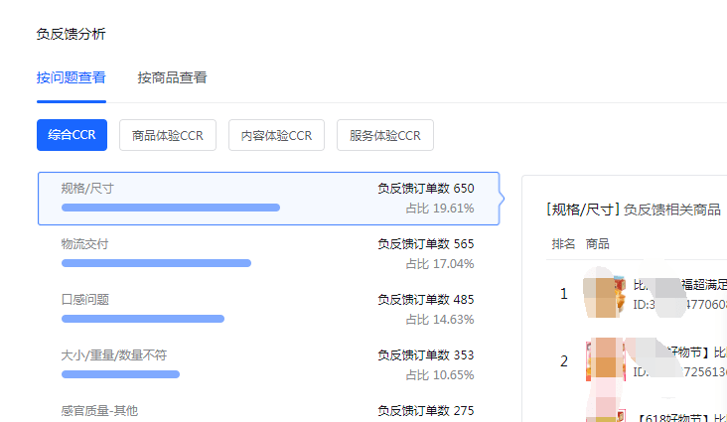Open the 按商品查看 tab
Image resolution: width=727 pixels, height=422 pixels.
tap(172, 77)
